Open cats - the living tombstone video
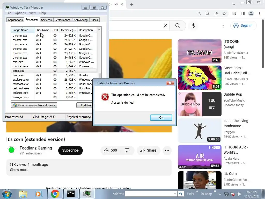Screen dimensions: 265x199 point(200,131)
